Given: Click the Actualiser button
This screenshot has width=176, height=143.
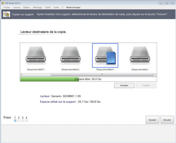Looking at the screenshot, I should pyautogui.click(x=124, y=85).
